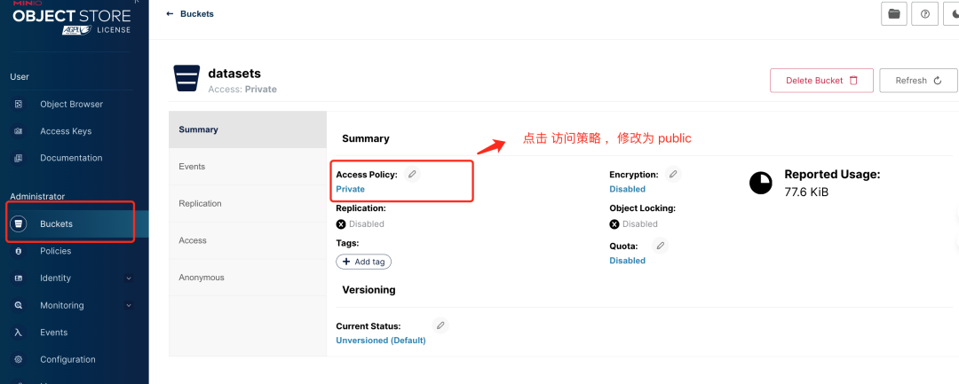Screen dimensions: 959x384
Task: Select the Anonymous tab
Action: (202, 278)
